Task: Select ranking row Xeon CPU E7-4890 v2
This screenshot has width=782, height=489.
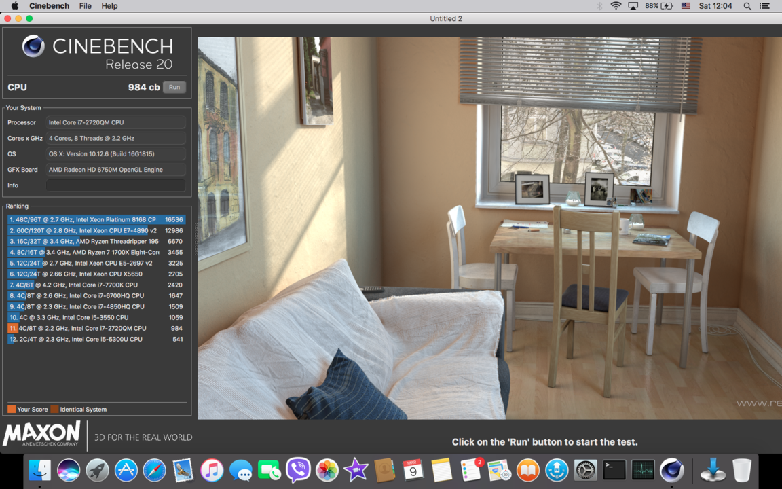Action: (96, 230)
